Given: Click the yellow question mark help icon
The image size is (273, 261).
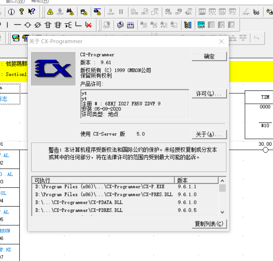Looking at the screenshot, I should click(21, 12).
